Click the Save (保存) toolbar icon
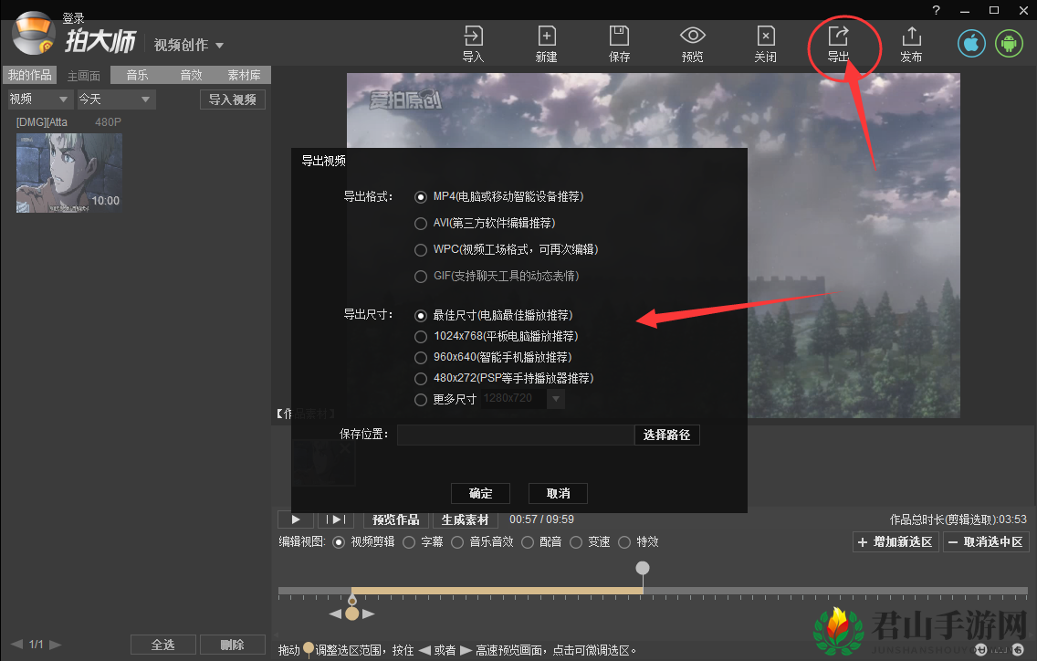Screen dimensions: 1037x661 pyautogui.click(x=619, y=44)
